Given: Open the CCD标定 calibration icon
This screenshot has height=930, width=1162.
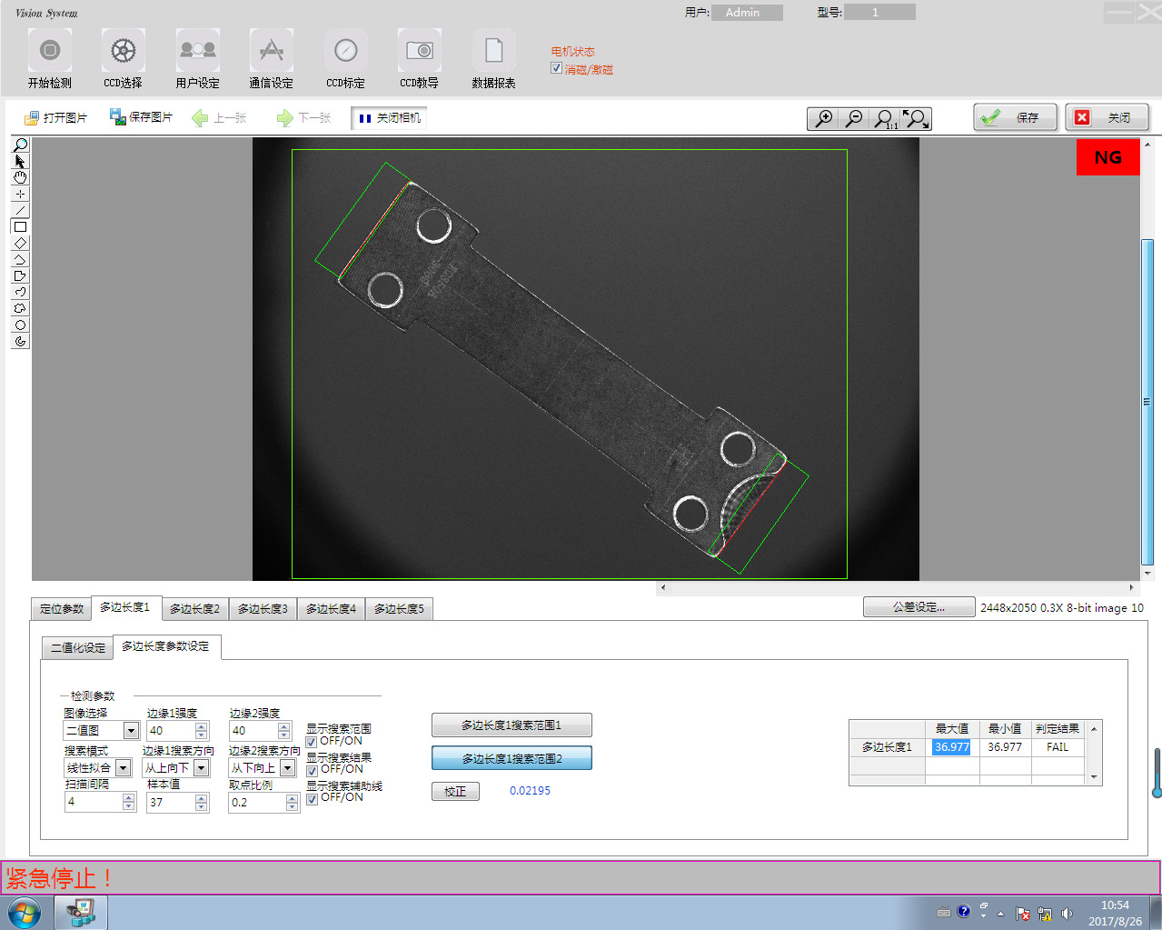Looking at the screenshot, I should pyautogui.click(x=345, y=51).
